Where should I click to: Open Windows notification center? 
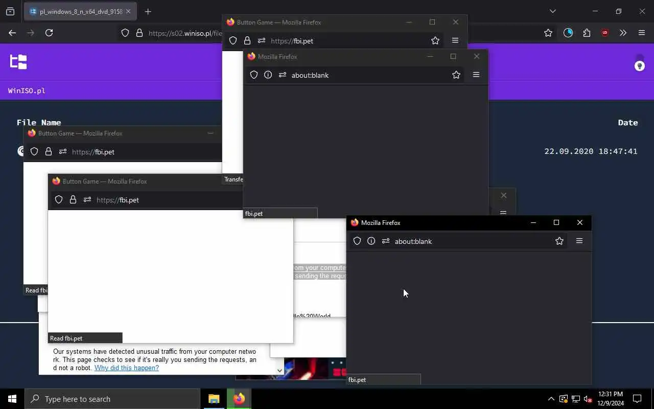pos(637,399)
